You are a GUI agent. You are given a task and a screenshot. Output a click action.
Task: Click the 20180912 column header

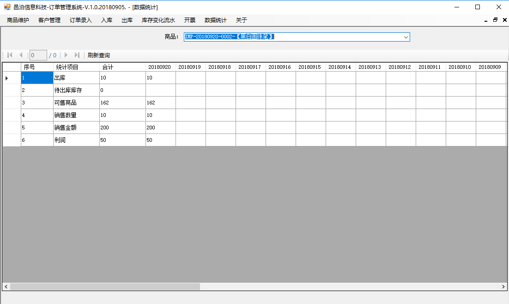coord(400,67)
